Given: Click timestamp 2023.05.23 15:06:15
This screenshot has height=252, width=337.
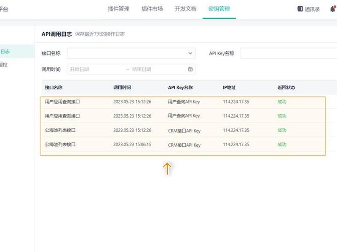Looking at the screenshot, I should point(132,144).
